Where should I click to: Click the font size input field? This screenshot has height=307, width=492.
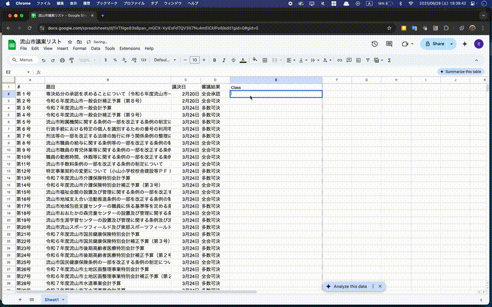(194, 60)
